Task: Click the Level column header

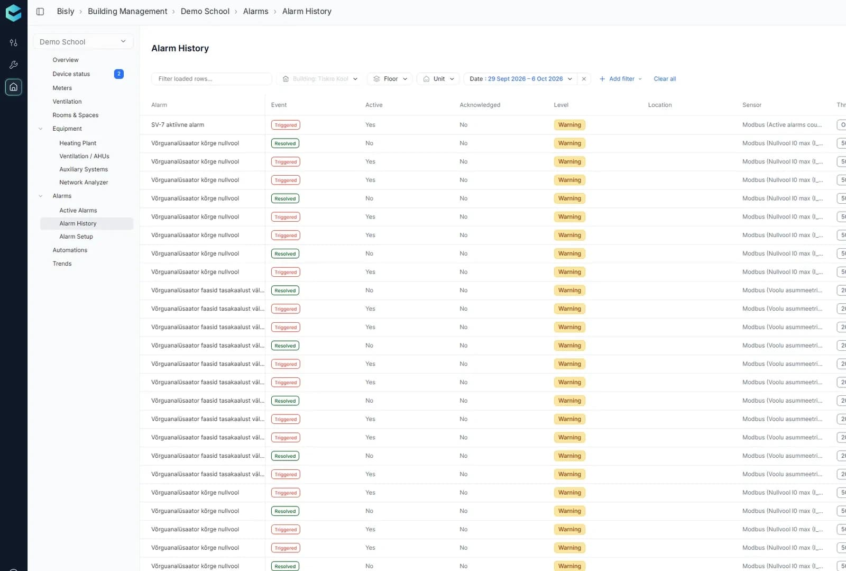Action: 561,105
